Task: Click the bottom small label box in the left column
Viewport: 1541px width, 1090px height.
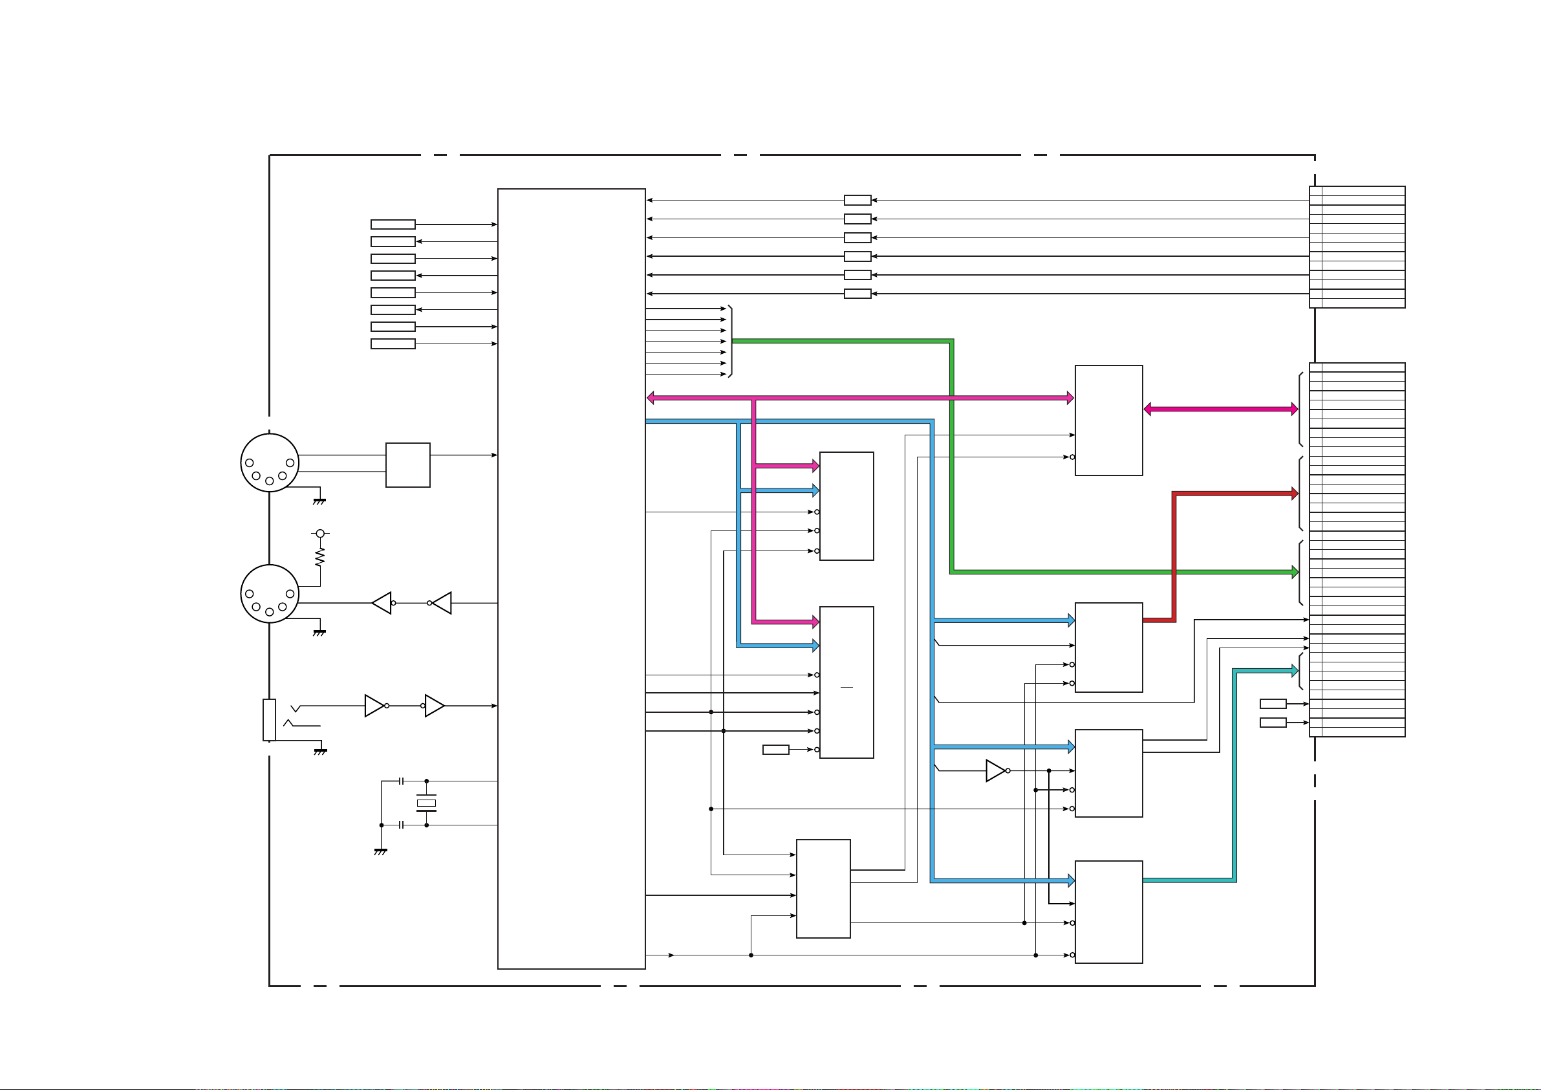Action: pos(393,344)
